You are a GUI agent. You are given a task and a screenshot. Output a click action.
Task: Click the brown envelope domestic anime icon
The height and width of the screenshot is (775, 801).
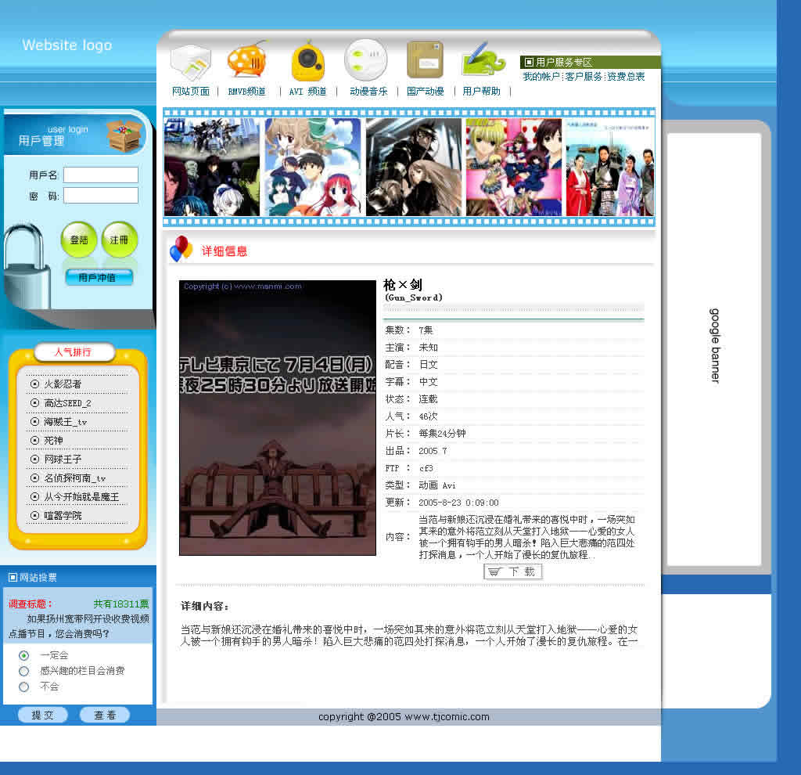(x=425, y=60)
